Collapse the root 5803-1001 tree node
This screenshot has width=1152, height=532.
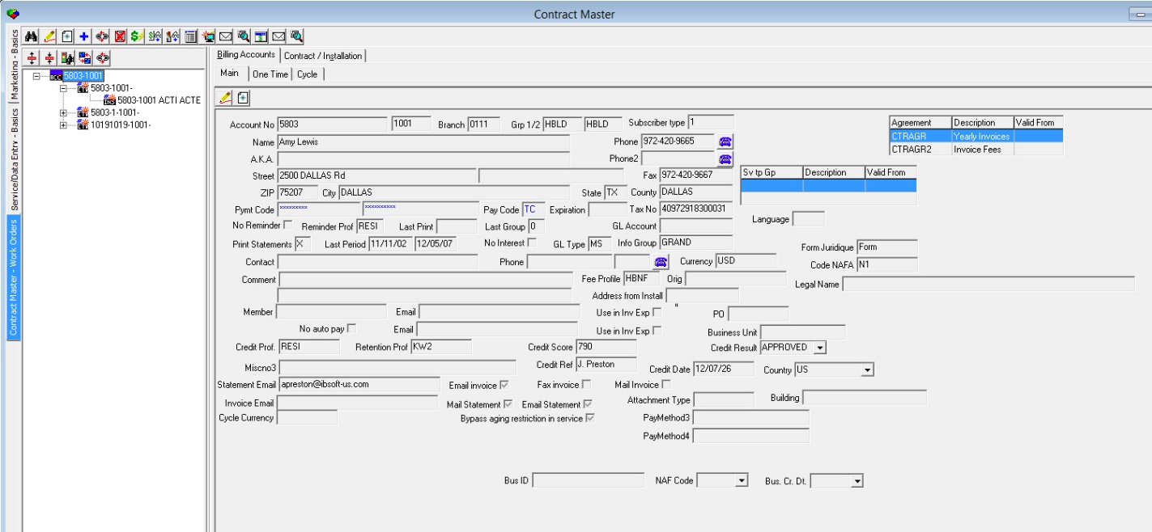coord(37,76)
